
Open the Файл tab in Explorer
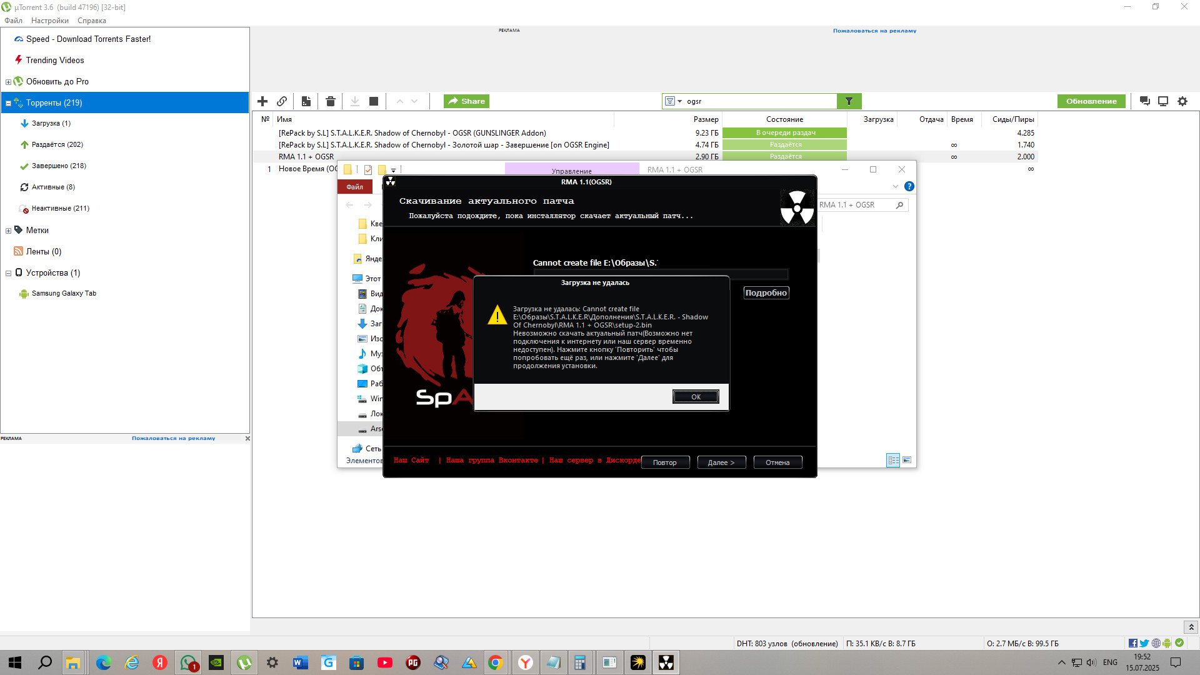pos(354,187)
